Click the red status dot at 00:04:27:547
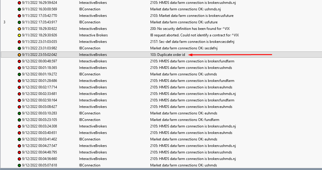Viewport: 322px width, 170px height. pos(19,146)
